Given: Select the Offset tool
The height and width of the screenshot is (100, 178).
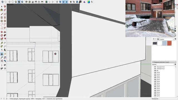Looking at the screenshot, I should click(x=5, y=39).
